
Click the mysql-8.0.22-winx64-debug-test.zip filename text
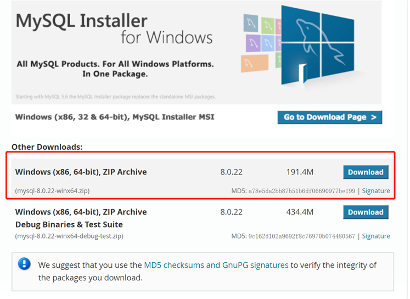(69, 236)
